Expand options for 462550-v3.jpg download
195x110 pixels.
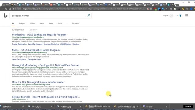(x=80, y=107)
